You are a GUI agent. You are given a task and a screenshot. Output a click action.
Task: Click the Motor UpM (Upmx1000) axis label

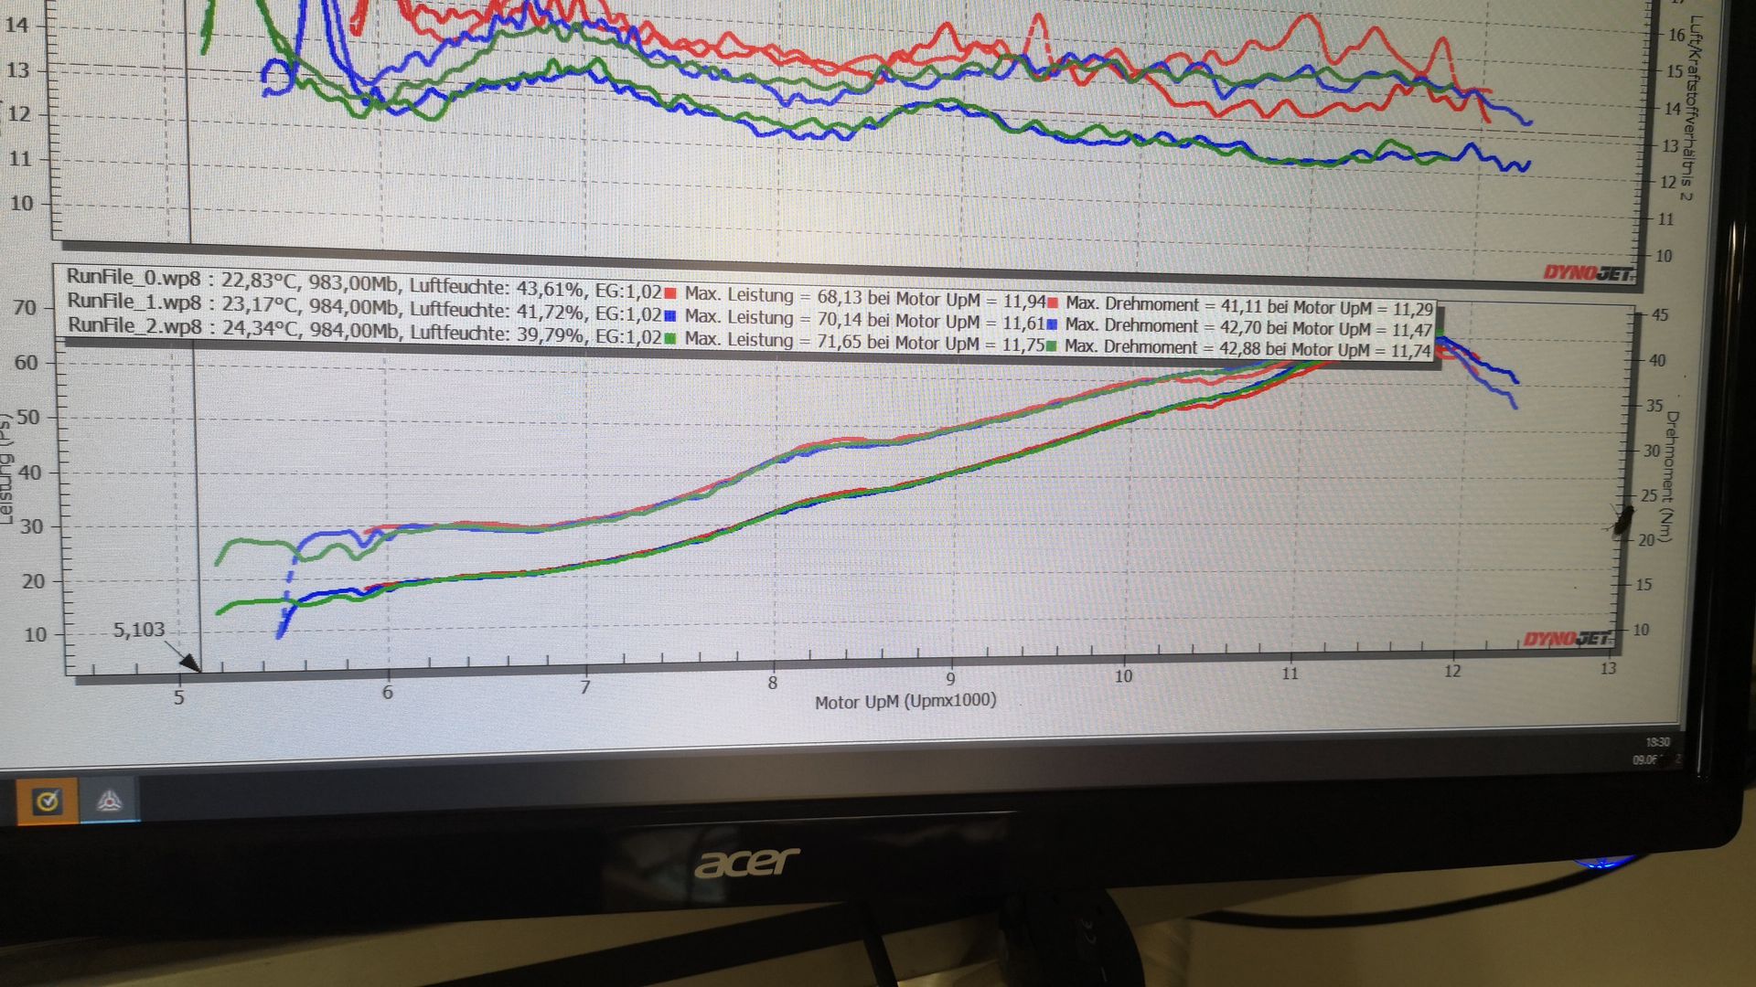(x=905, y=701)
